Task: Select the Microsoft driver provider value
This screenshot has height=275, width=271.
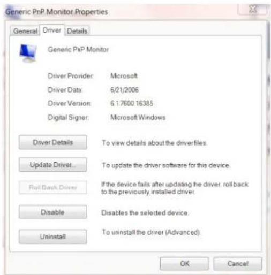Action: [x=124, y=76]
